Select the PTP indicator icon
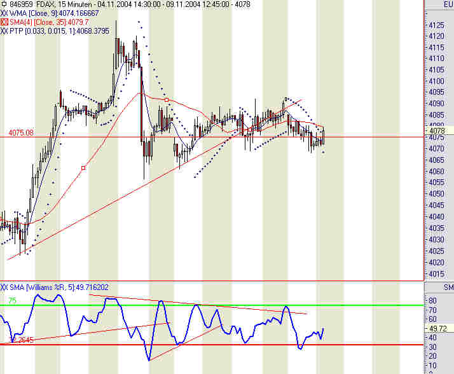 tap(4, 31)
